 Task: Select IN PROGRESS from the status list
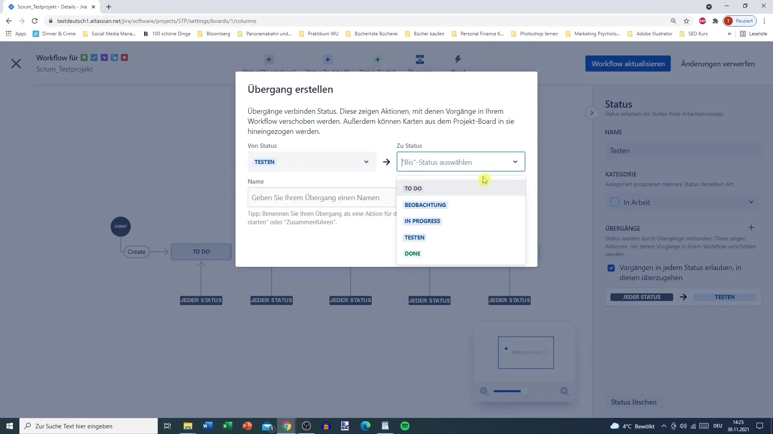pyautogui.click(x=461, y=221)
